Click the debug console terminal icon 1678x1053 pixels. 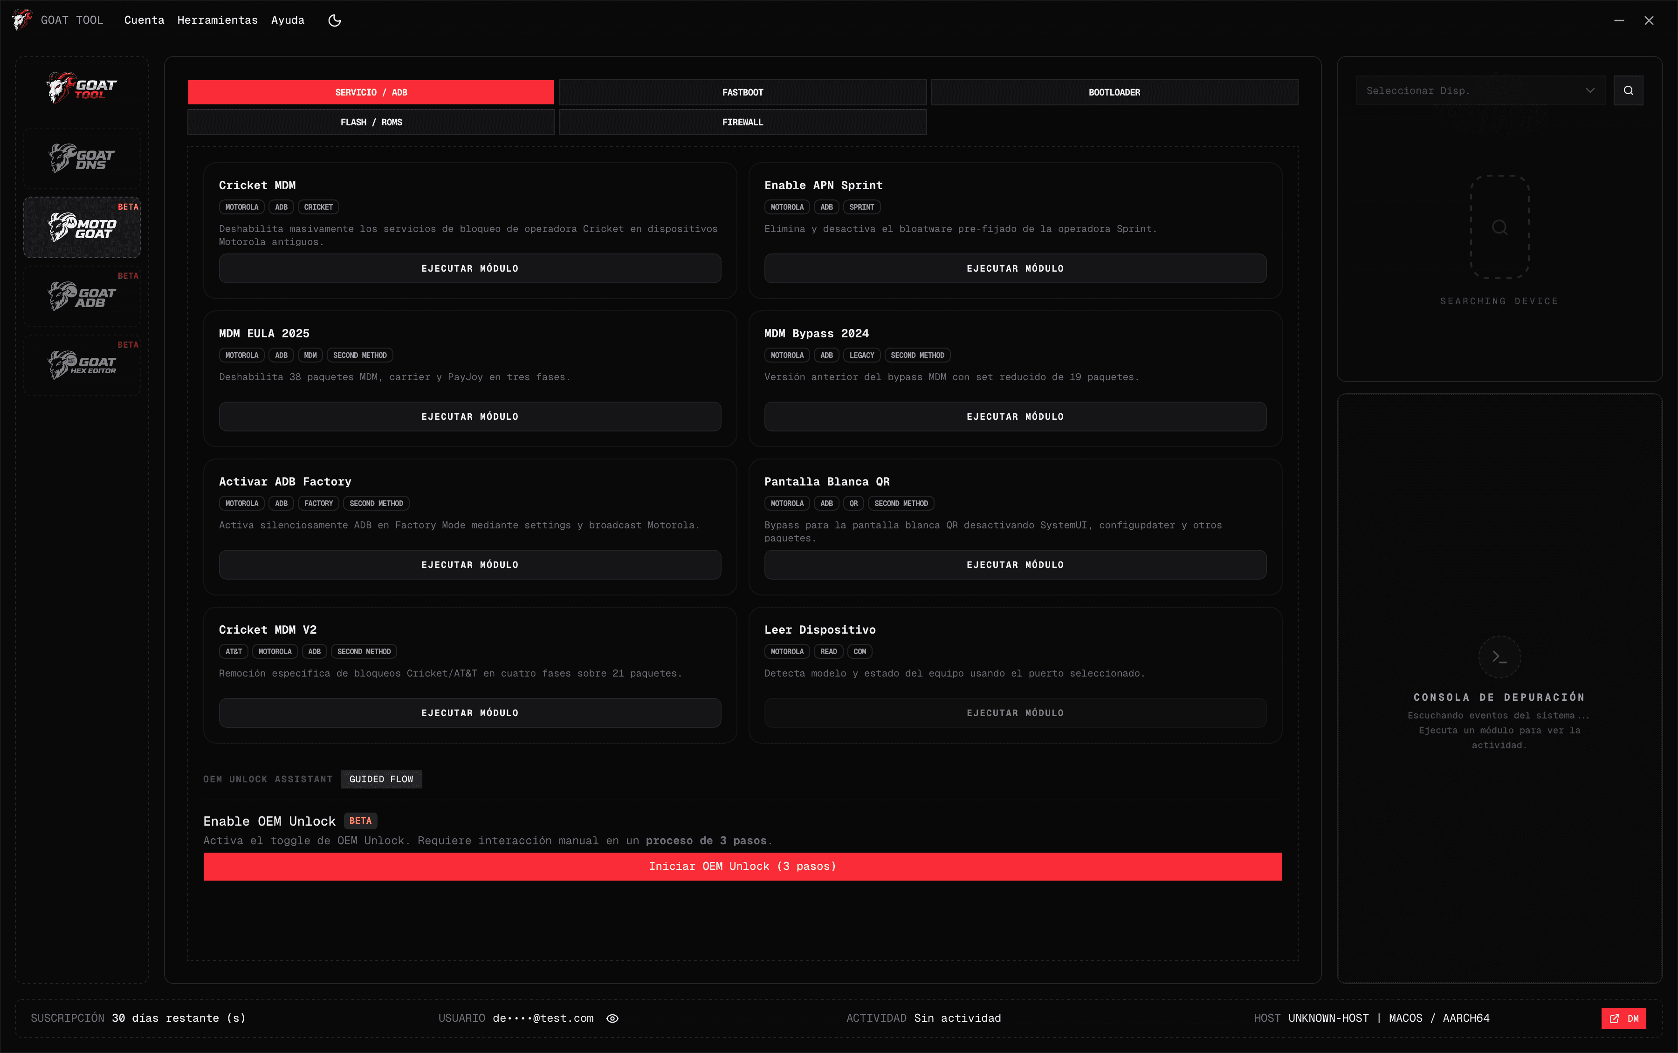[x=1499, y=657]
